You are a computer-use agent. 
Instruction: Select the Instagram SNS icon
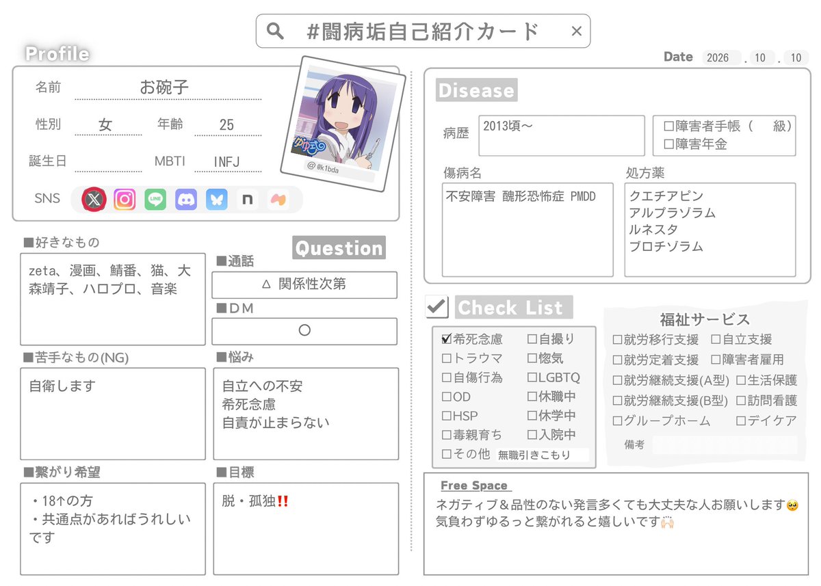[x=125, y=199]
